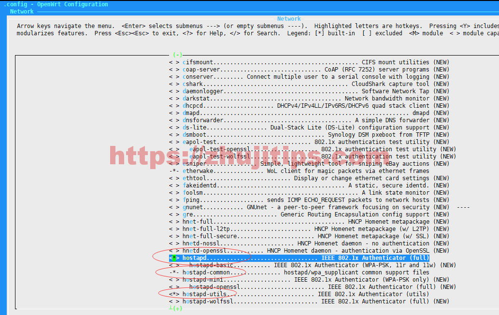Viewport: 499px width, 315px height.
Task: Click the darkstat network bandwidth monitor entry
Action: 309,99
